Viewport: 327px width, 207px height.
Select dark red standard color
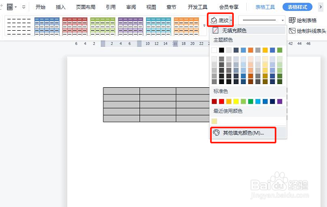[x=214, y=101]
